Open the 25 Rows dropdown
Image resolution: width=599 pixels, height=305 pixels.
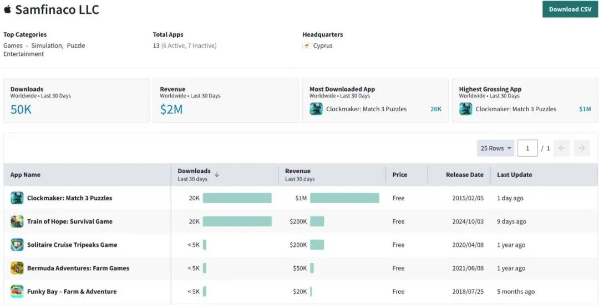(495, 148)
